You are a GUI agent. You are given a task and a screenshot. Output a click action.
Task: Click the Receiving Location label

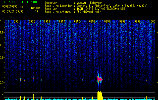(x=59, y=6)
